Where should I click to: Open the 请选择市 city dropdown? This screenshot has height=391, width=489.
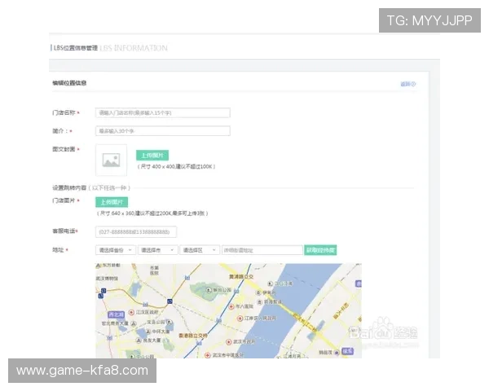[x=158, y=250]
